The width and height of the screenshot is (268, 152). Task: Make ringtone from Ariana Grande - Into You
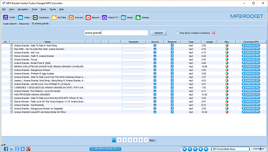(172, 52)
